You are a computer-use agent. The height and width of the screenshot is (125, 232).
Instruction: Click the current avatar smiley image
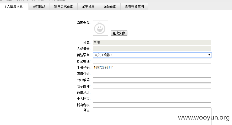point(101,28)
